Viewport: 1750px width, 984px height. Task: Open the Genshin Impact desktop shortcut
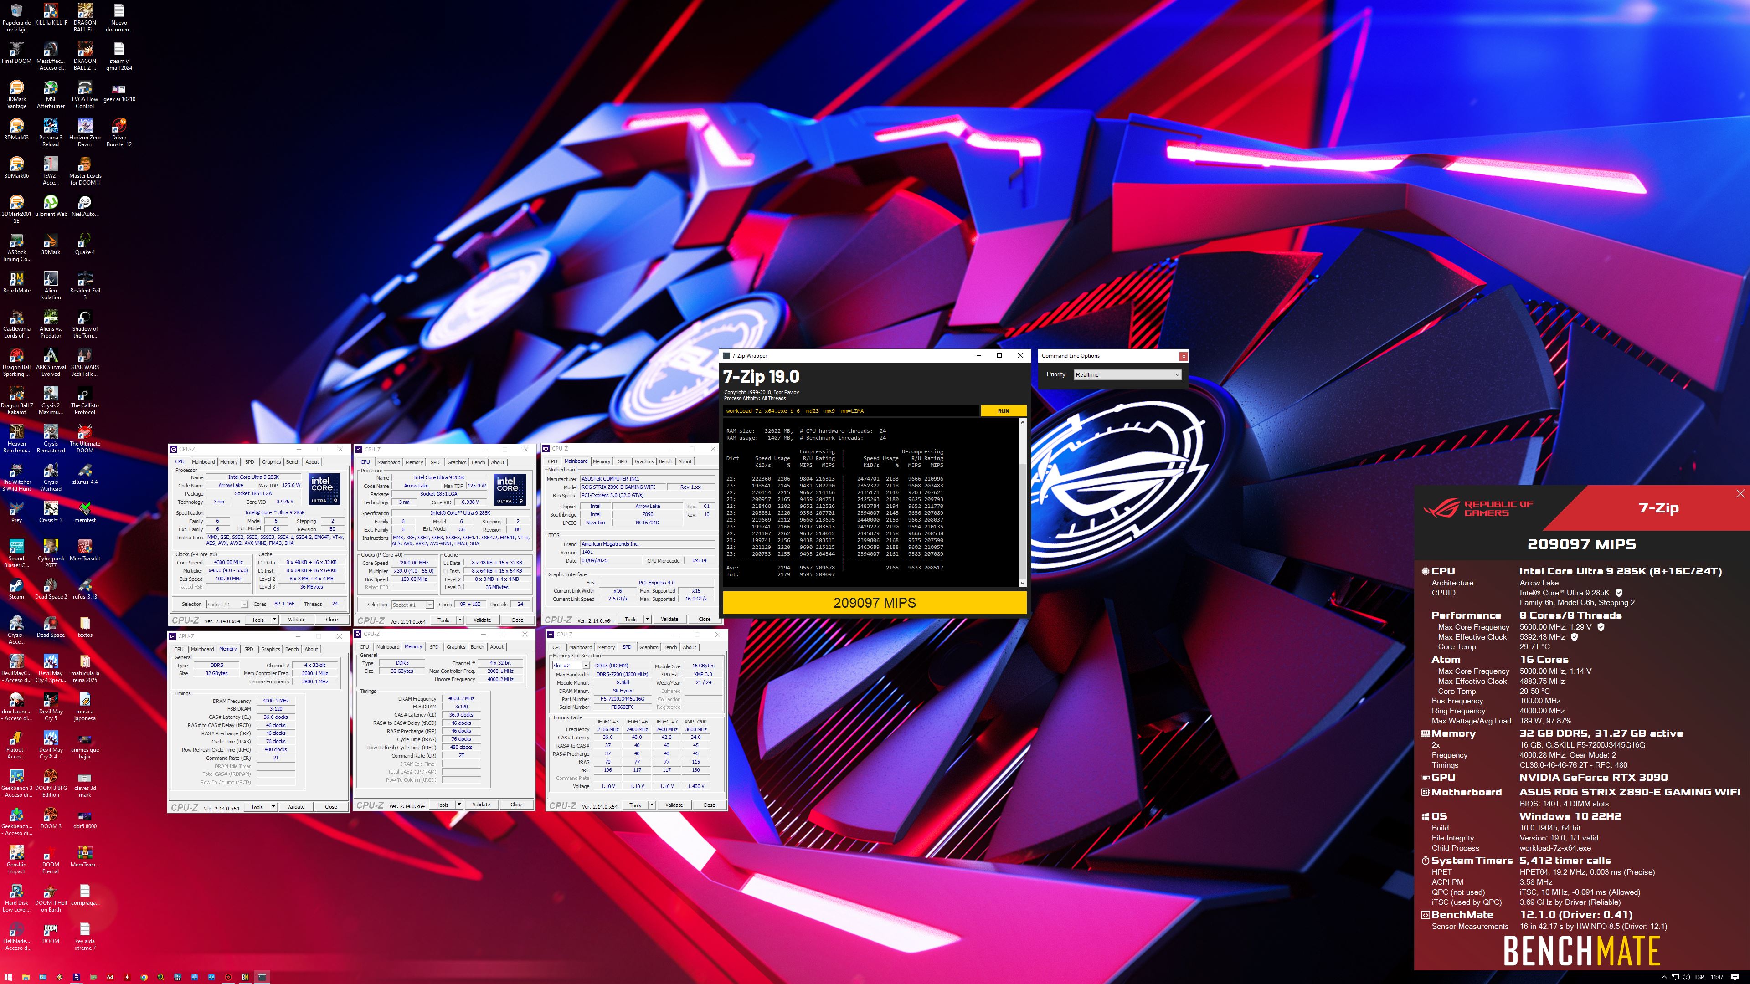(x=16, y=859)
